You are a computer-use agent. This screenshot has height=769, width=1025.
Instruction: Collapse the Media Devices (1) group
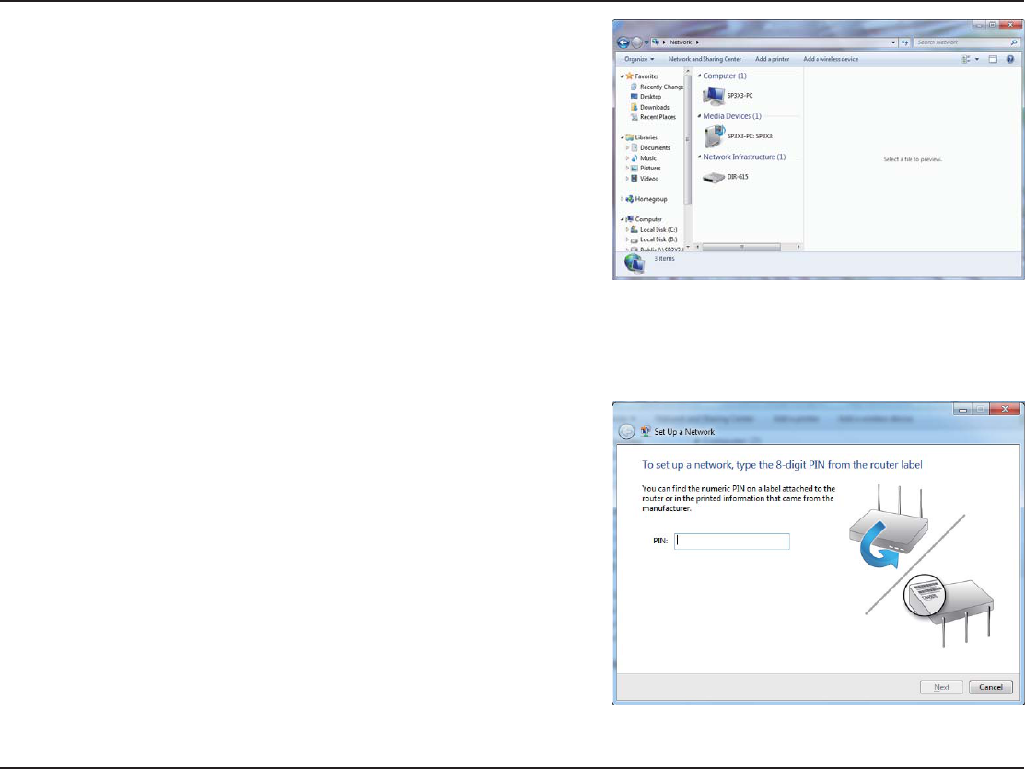(x=699, y=116)
